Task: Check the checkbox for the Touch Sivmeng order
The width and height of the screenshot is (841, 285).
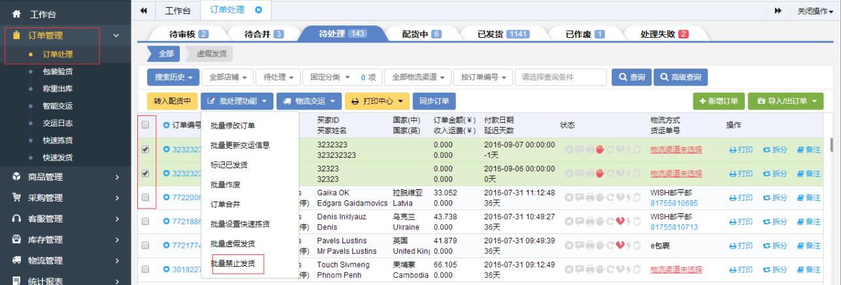Action: tap(145, 269)
